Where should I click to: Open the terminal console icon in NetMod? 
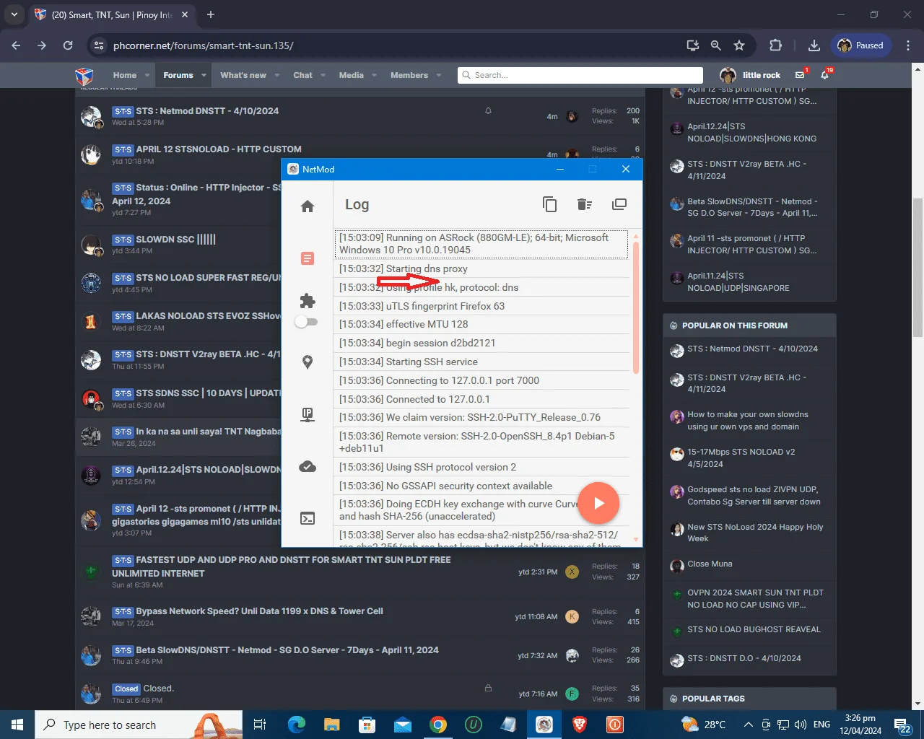[x=308, y=518]
